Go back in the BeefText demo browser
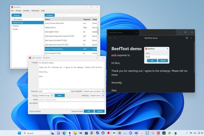Screen dimensions: 204x136 pos(110,38)
